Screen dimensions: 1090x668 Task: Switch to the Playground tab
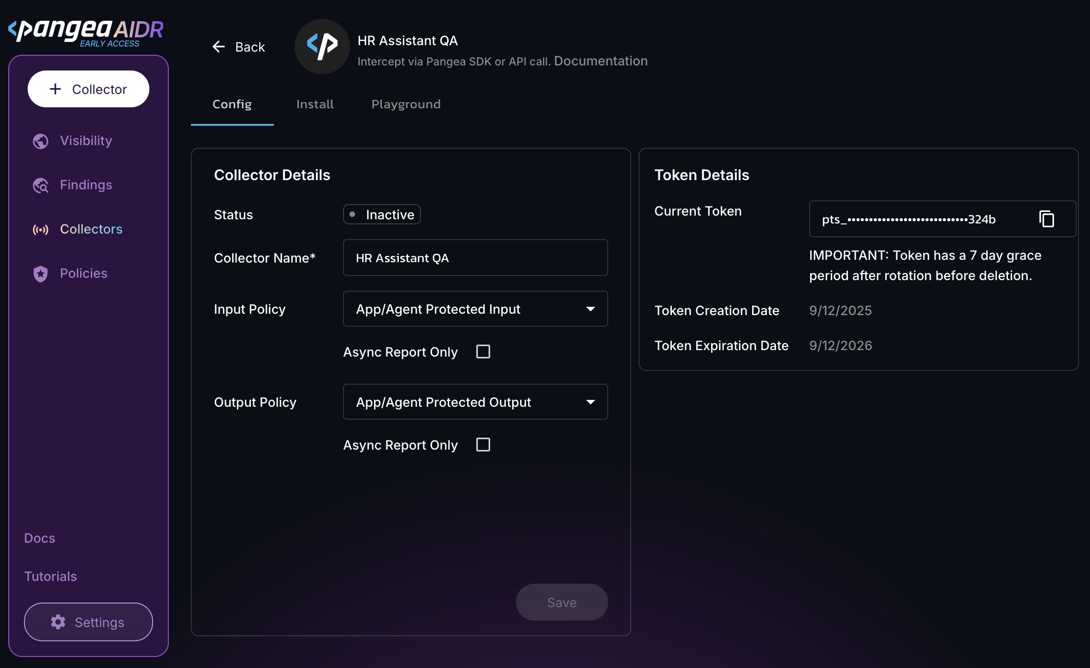click(x=406, y=104)
